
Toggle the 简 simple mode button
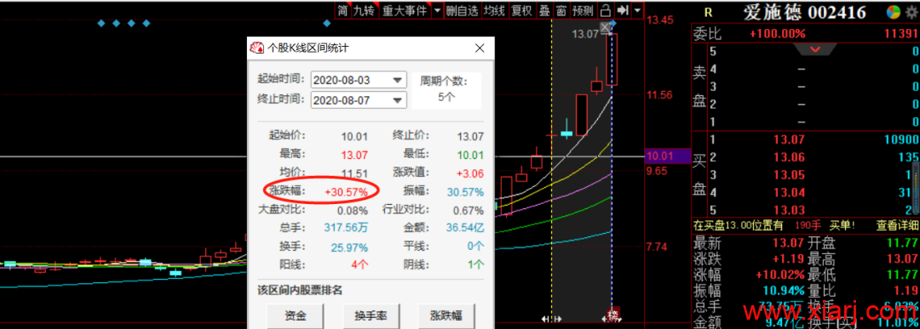[342, 10]
